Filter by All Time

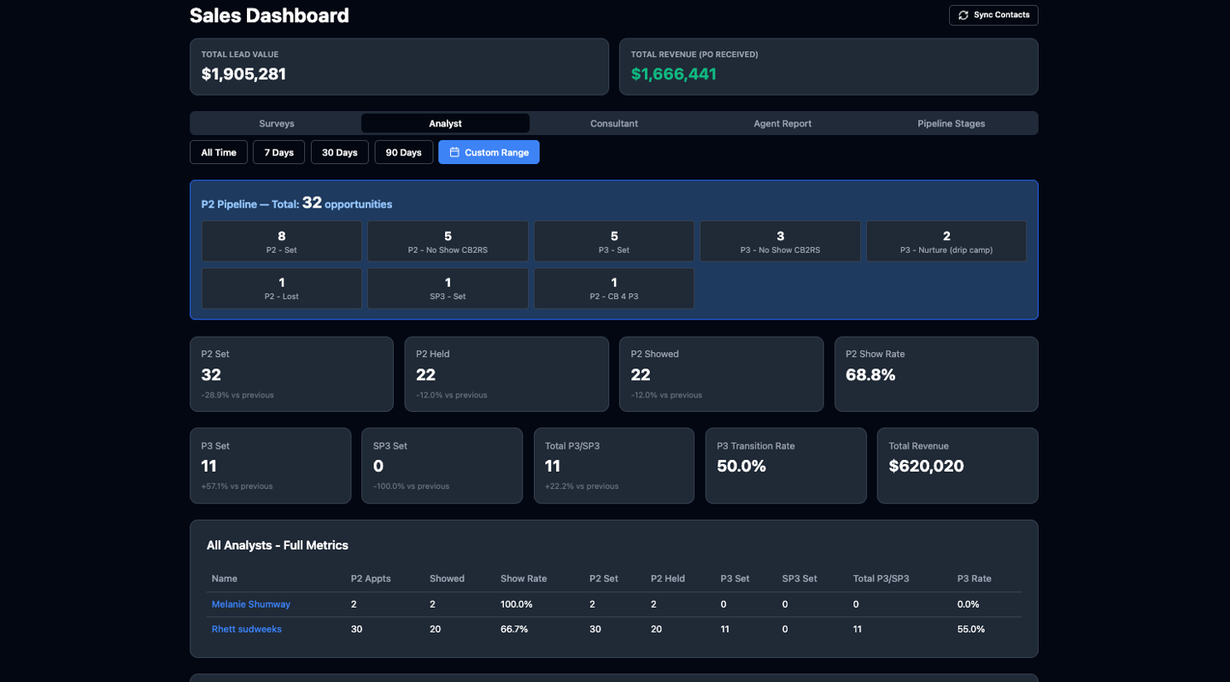(x=219, y=152)
